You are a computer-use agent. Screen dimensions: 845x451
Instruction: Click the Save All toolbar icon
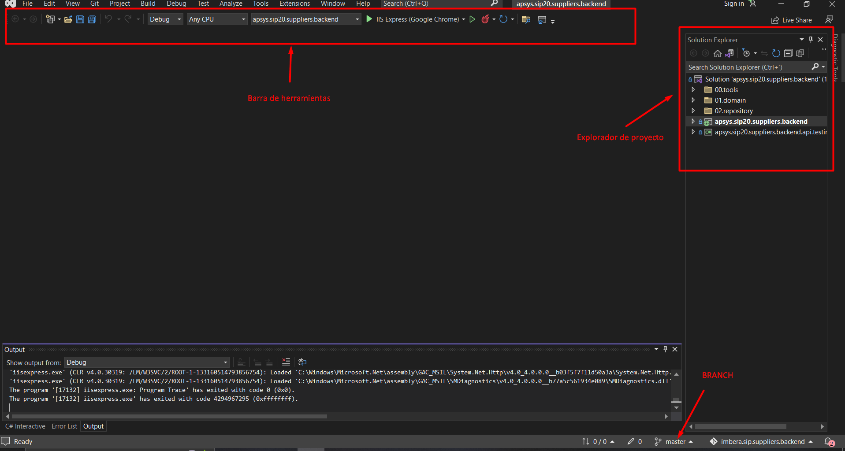[x=92, y=19]
